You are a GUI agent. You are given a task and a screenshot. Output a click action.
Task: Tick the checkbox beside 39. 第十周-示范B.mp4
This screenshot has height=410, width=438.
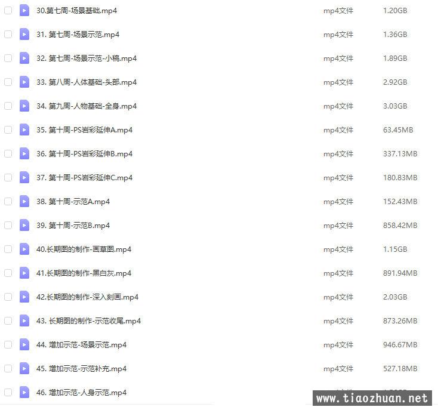pyautogui.click(x=8, y=225)
